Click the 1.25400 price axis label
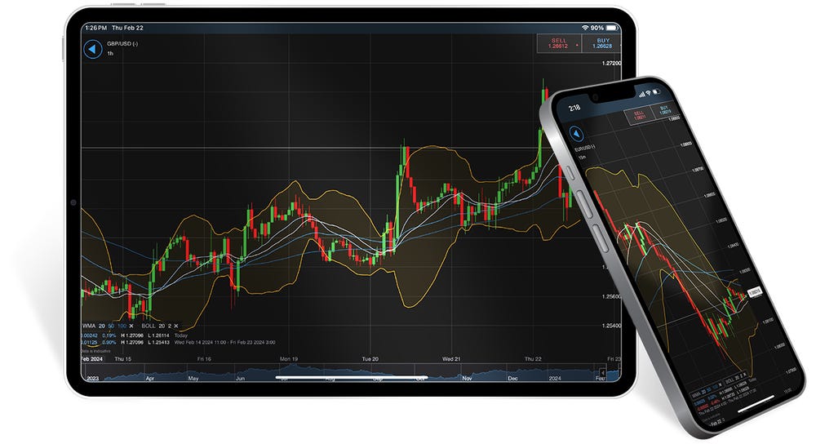 tap(611, 326)
